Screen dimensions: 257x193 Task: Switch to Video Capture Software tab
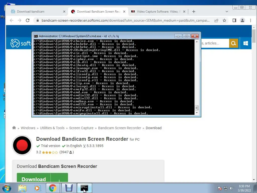tap(159, 12)
